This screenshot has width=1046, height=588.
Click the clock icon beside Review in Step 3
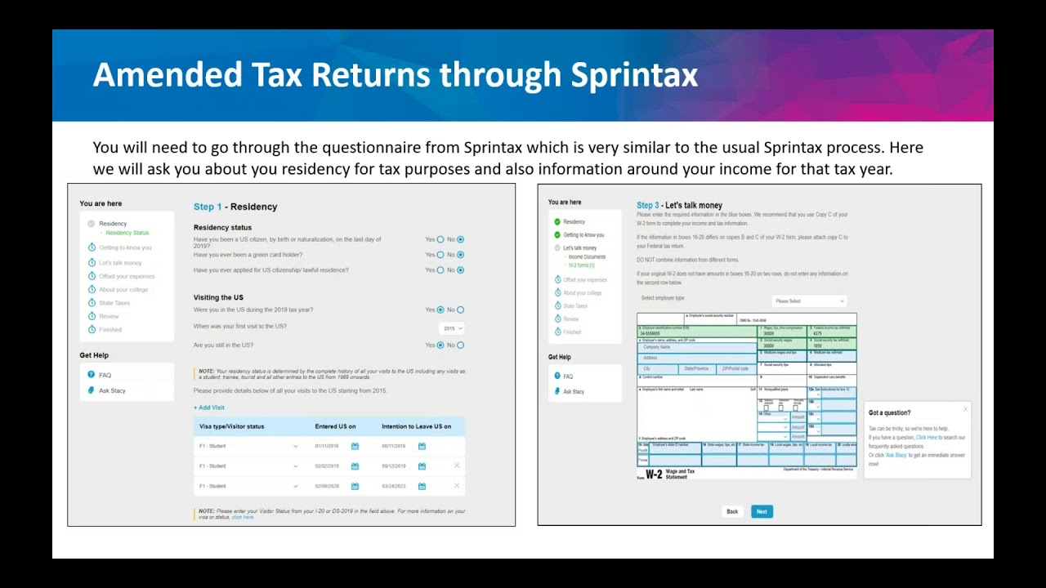(557, 318)
